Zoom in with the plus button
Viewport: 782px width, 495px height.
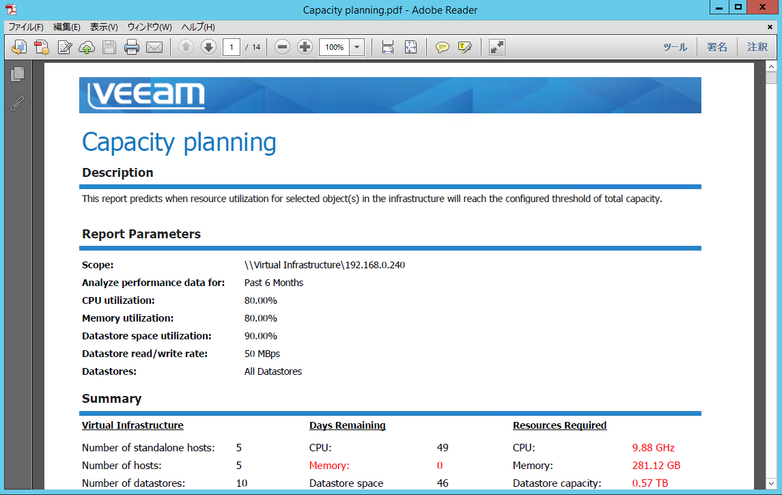(x=305, y=47)
